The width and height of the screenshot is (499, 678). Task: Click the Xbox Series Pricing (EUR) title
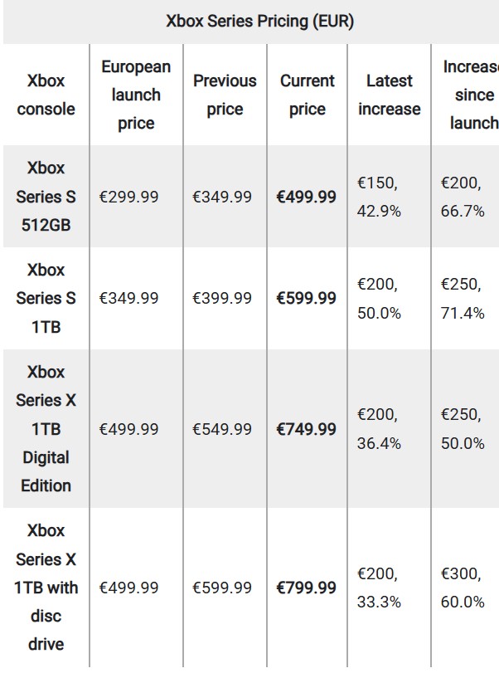point(259,22)
